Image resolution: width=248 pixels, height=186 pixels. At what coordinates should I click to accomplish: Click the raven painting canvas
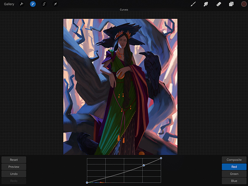point(121,87)
